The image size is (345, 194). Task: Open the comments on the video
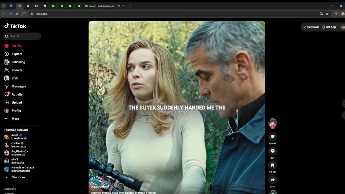(x=272, y=151)
